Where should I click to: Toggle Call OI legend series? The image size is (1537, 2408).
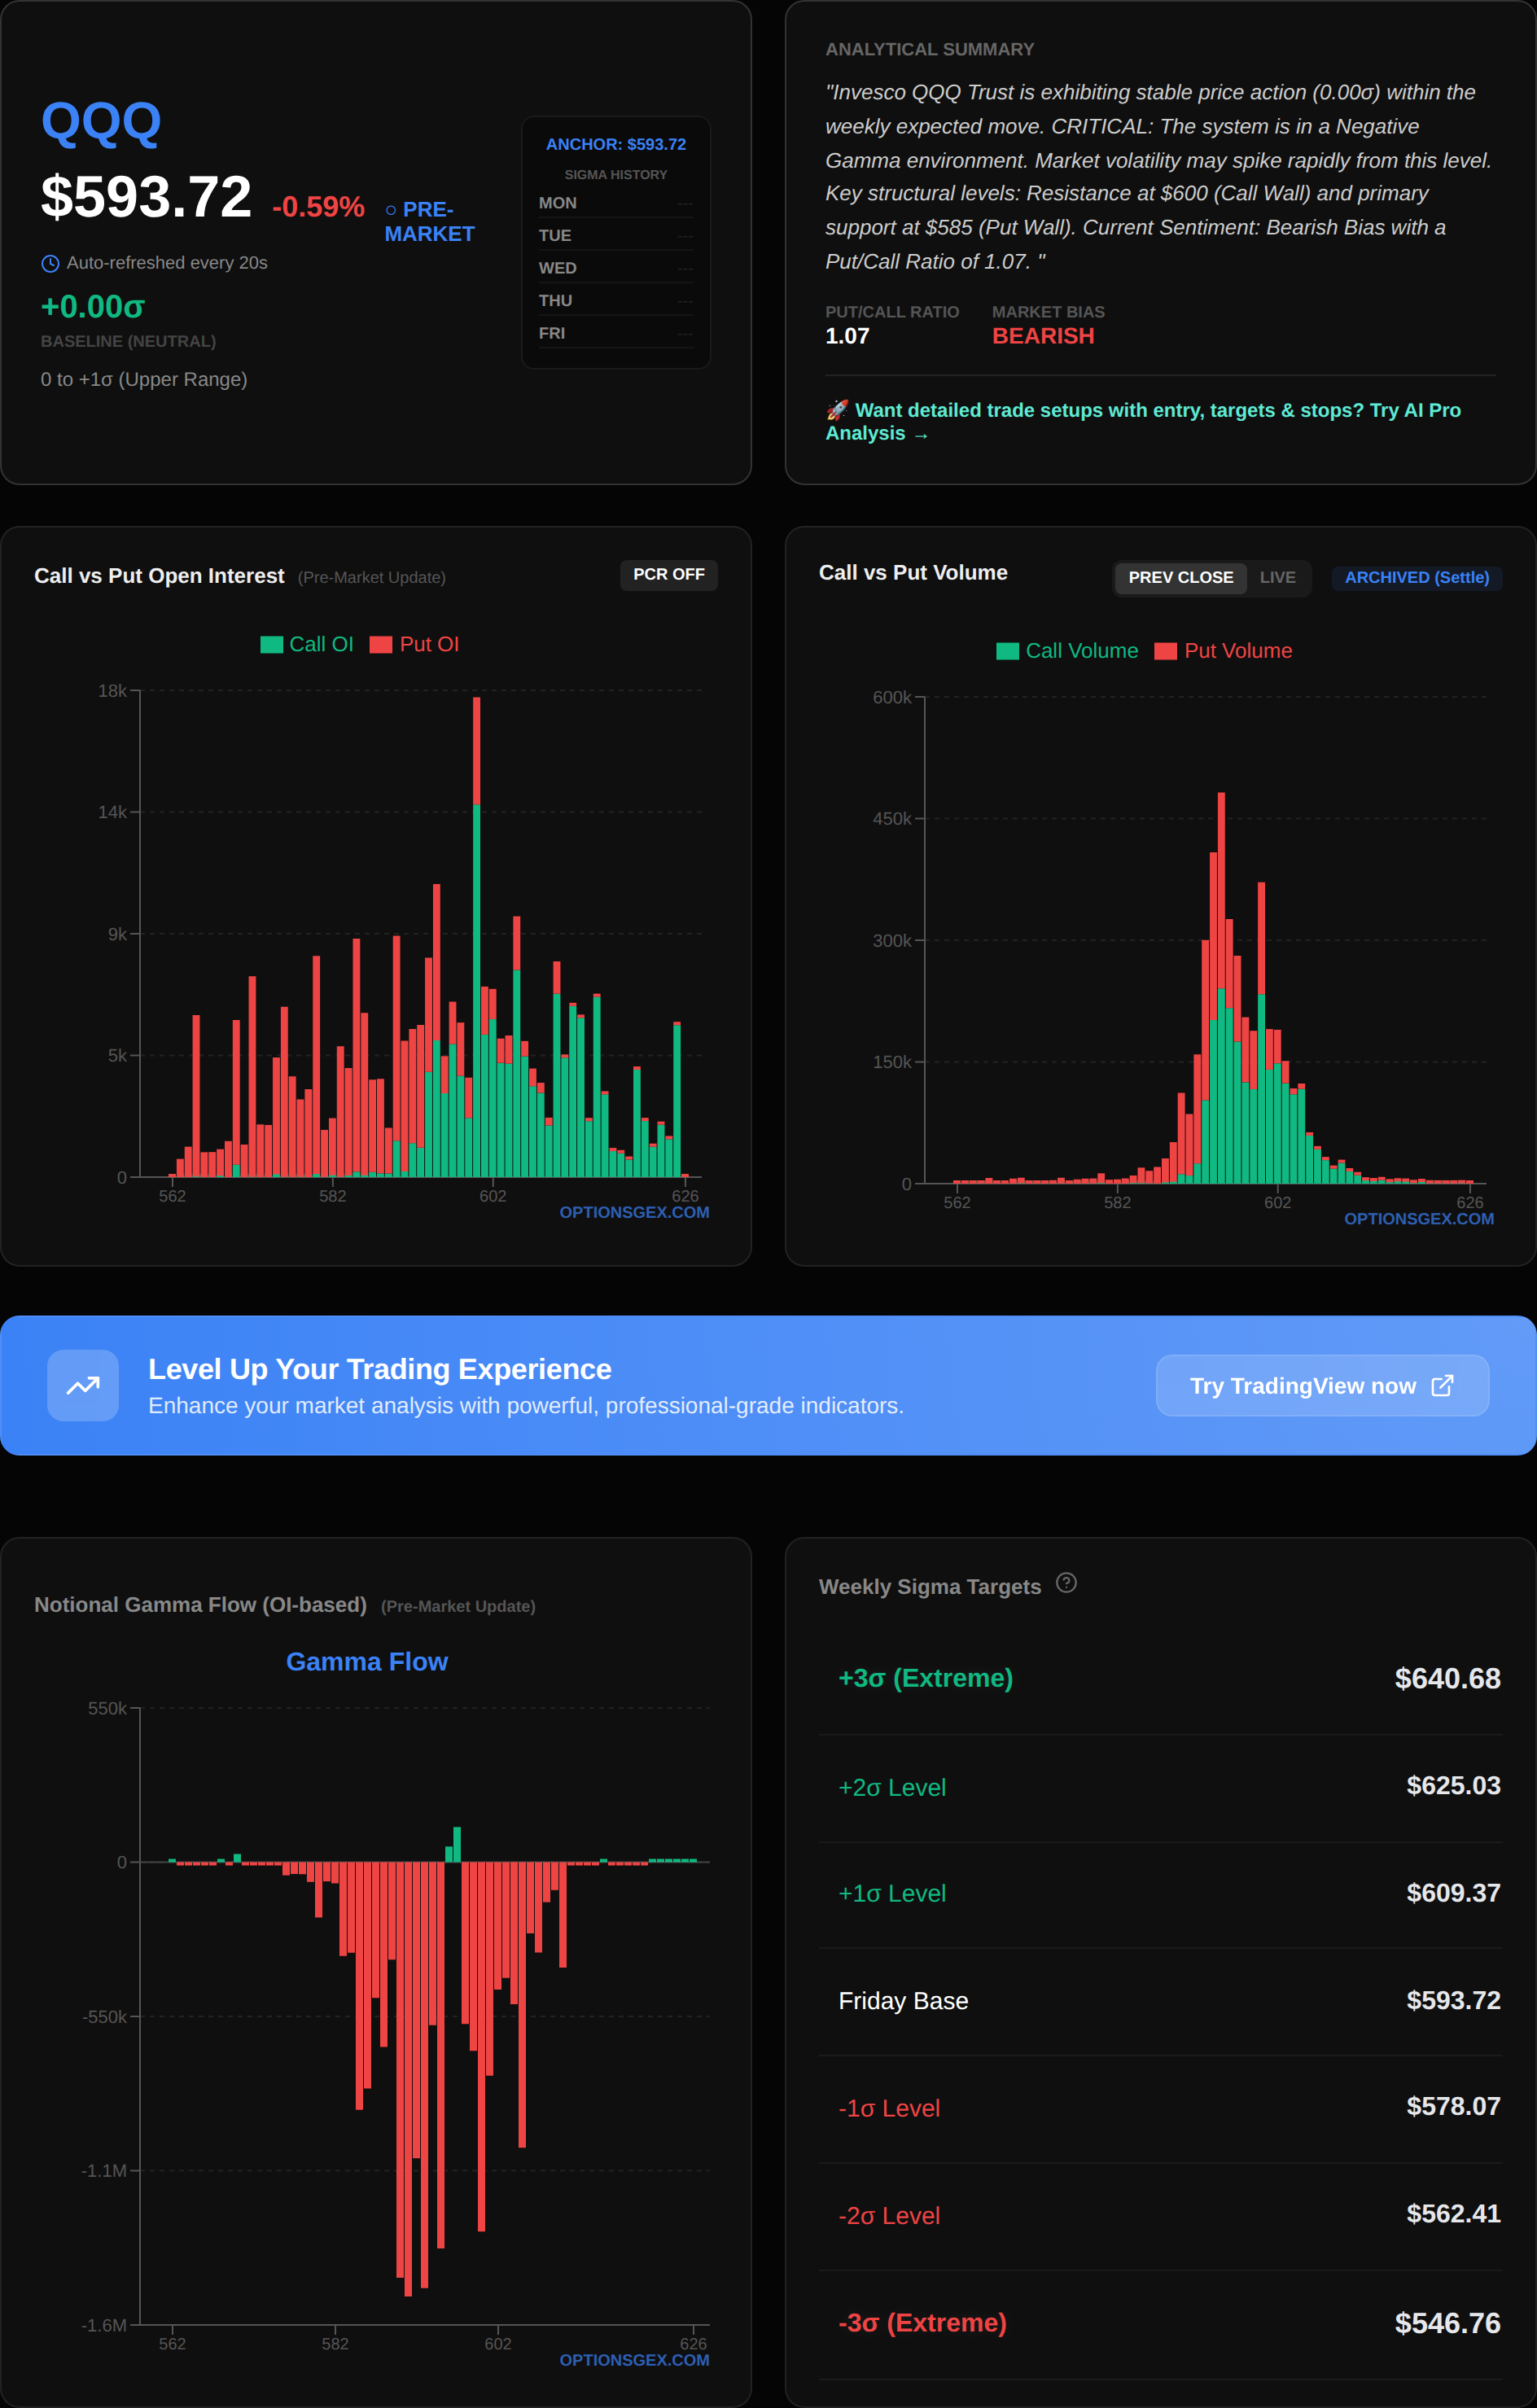point(307,645)
